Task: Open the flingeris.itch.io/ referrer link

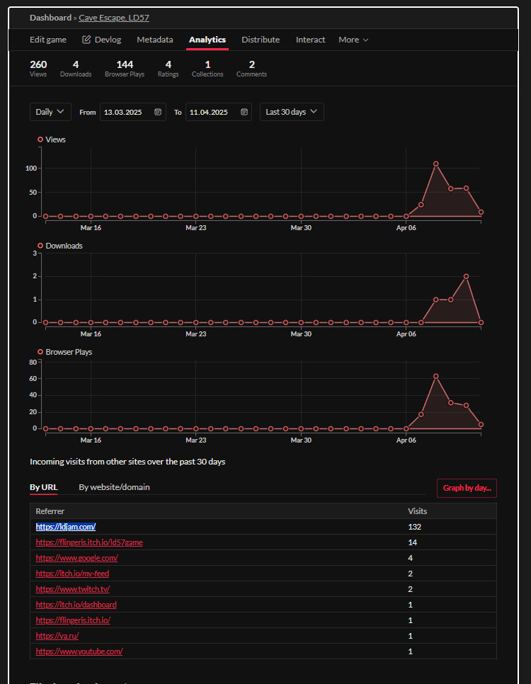Action: (74, 620)
